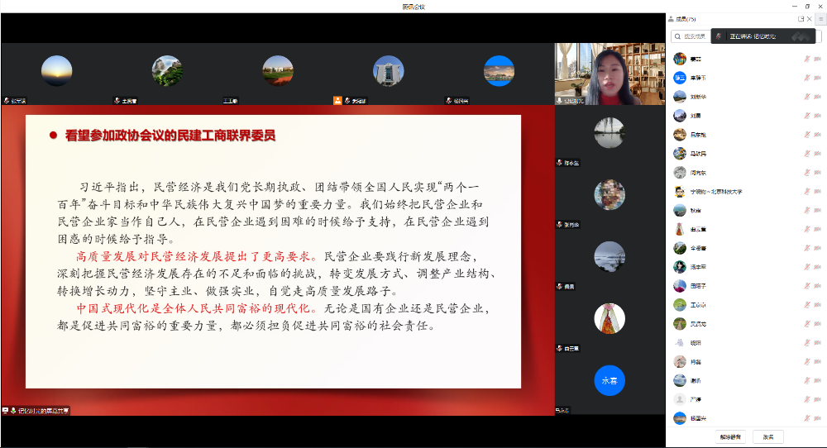Screen dimensions: 827x448
Task: Select the speaker's live video thumbnail
Action: (609, 72)
